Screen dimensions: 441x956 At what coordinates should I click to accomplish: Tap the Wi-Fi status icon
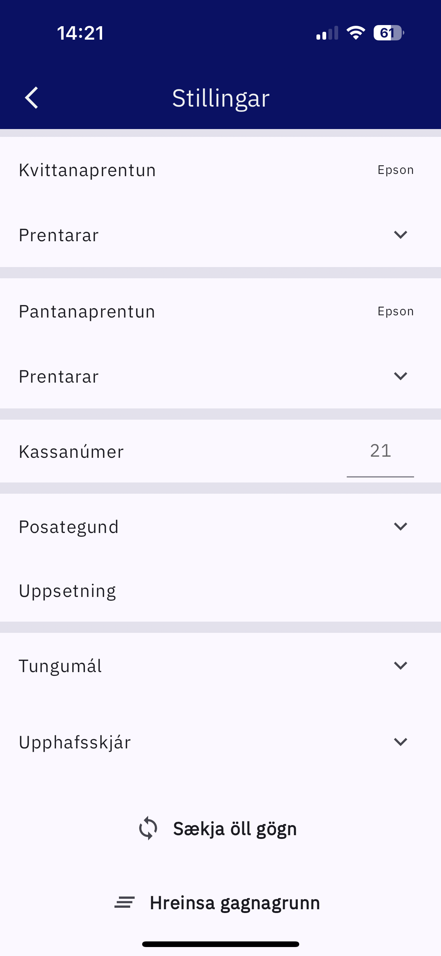point(356,33)
